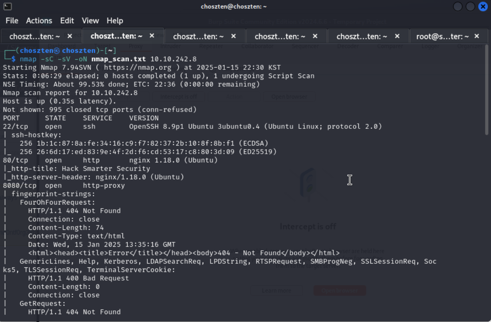The width and height of the screenshot is (491, 322).
Task: Open the Help menu
Action: coord(115,21)
